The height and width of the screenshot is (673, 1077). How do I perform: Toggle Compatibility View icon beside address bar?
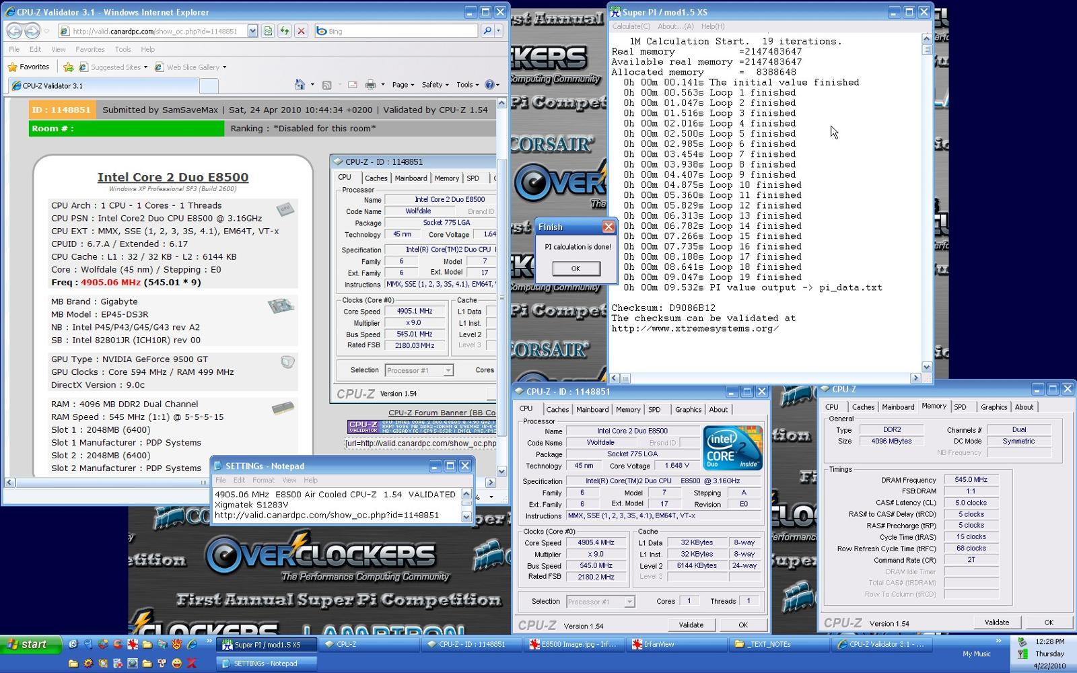[268, 31]
